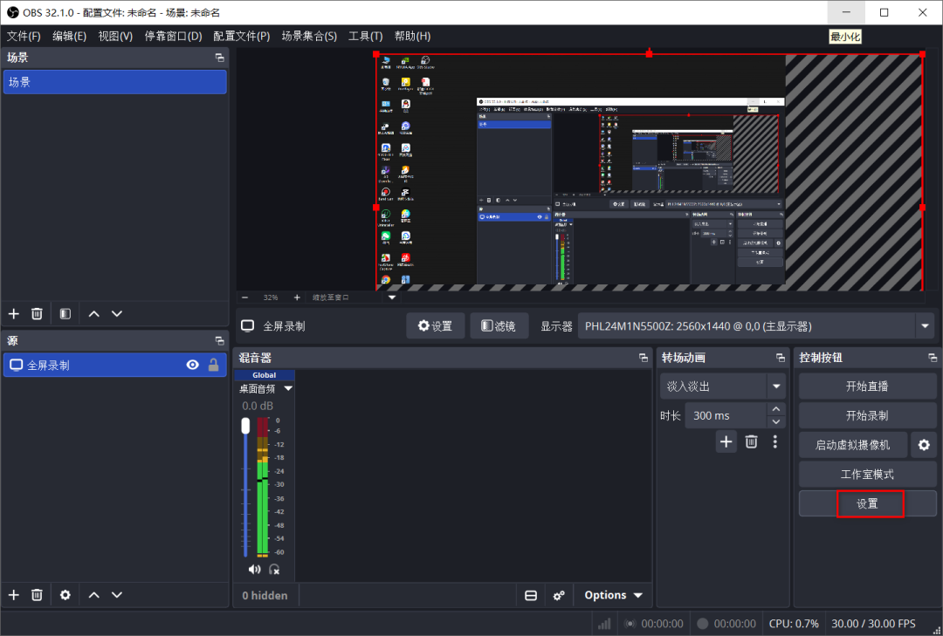The height and width of the screenshot is (636, 943).
Task: Hide the 全屏录制 source with eye icon
Action: [x=193, y=365]
